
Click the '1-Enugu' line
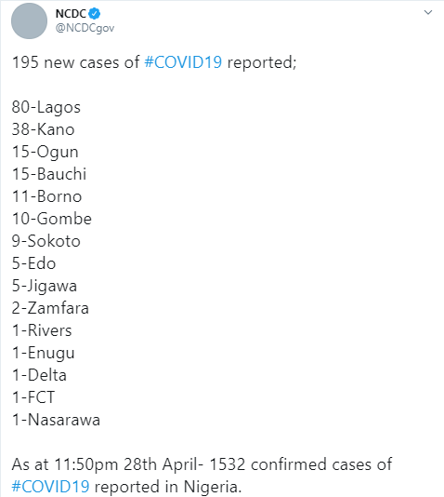coord(44,353)
